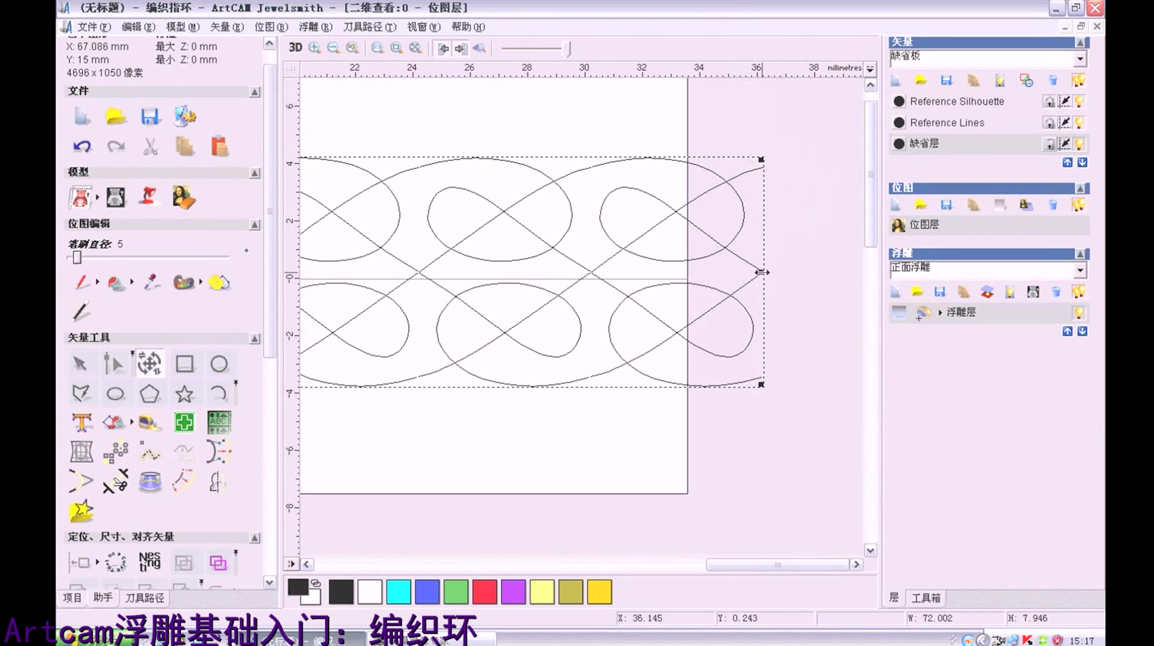Select the red color swatch in the palette
The height and width of the screenshot is (646, 1154).
[x=485, y=592]
